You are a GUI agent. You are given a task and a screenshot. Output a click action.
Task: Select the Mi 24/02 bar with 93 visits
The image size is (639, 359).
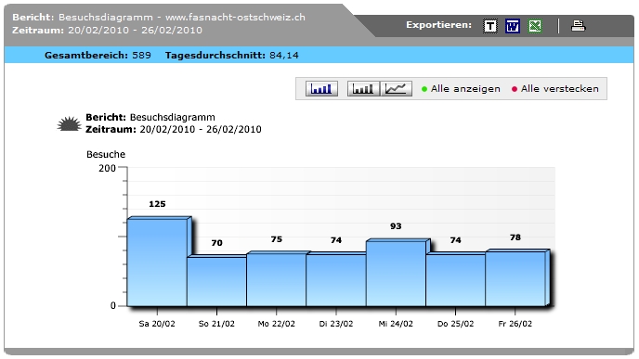click(x=396, y=273)
